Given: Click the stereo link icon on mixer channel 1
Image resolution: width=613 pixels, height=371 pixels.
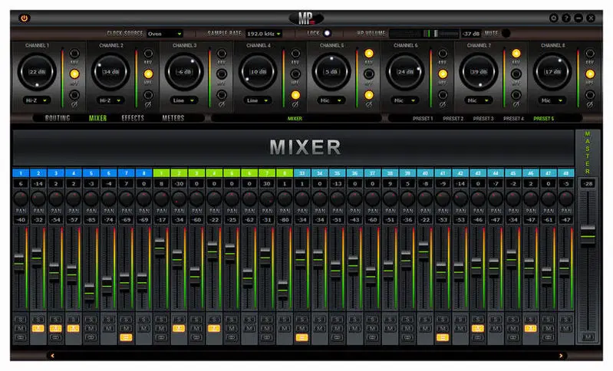Looking at the screenshot, I should [x=19, y=337].
